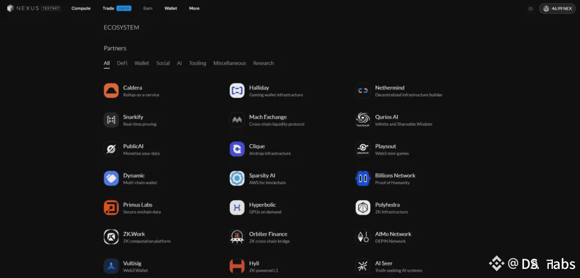Open the Caldera partner icon
Viewport: 580px width, 278px height.
(111, 91)
